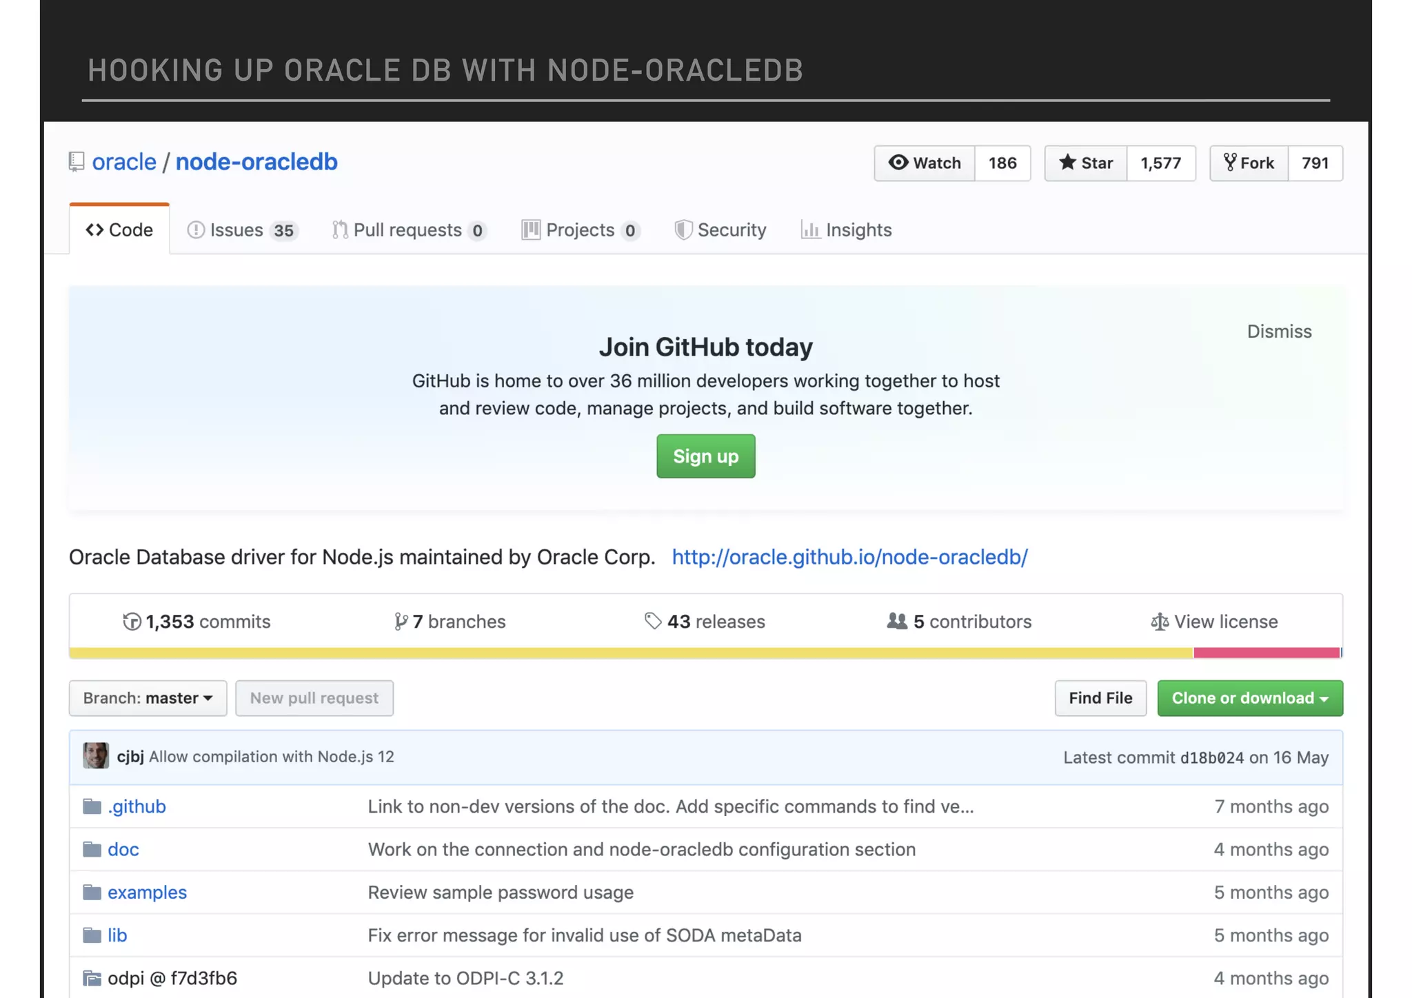View the stargazers count 1,577
The width and height of the screenshot is (1412, 998).
[1161, 163]
